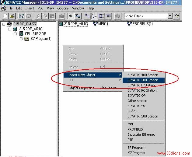This screenshot has height=157, width=192.
Task: Click the Cut scissors toolbar icon
Action: pyautogui.click(x=38, y=16)
